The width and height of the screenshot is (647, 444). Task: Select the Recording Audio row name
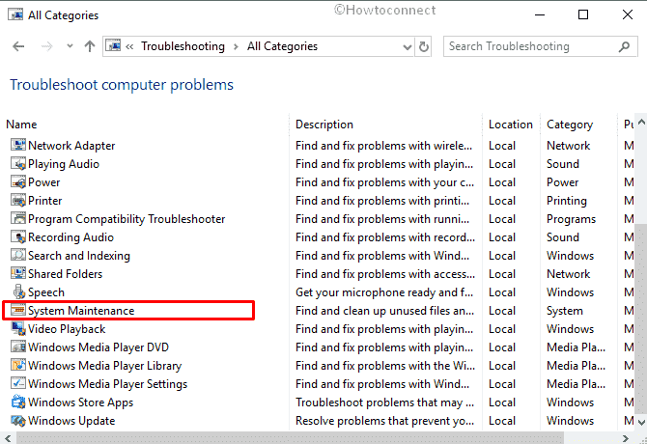pos(70,237)
